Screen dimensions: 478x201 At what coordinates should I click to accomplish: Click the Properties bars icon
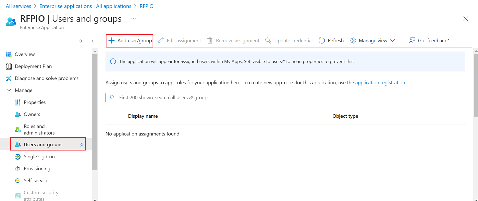point(18,102)
